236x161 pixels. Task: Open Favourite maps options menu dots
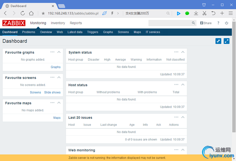click(52, 103)
